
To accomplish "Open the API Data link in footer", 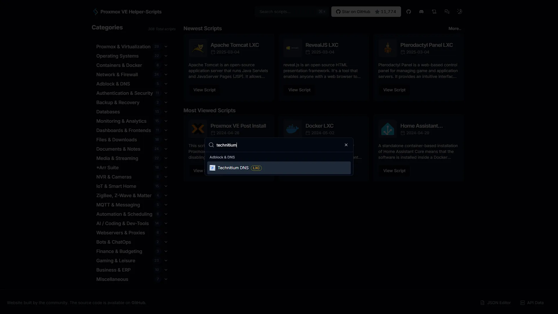I will (x=532, y=303).
